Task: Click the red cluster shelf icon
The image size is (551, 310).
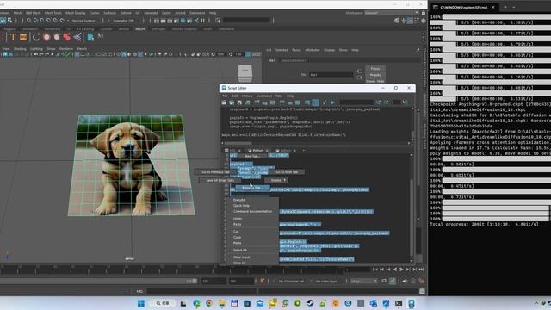Action: pos(67,37)
